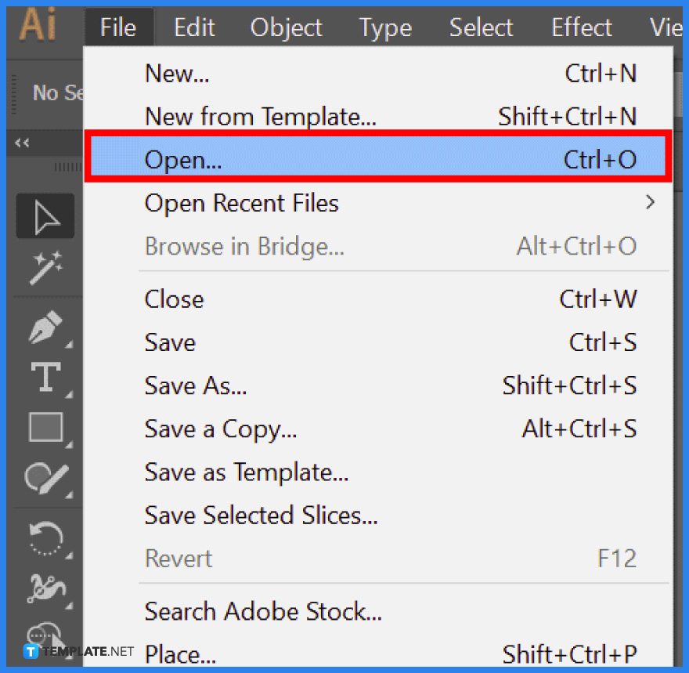
Task: Collapse the toolbar with double-arrow icon
Action: click(22, 143)
